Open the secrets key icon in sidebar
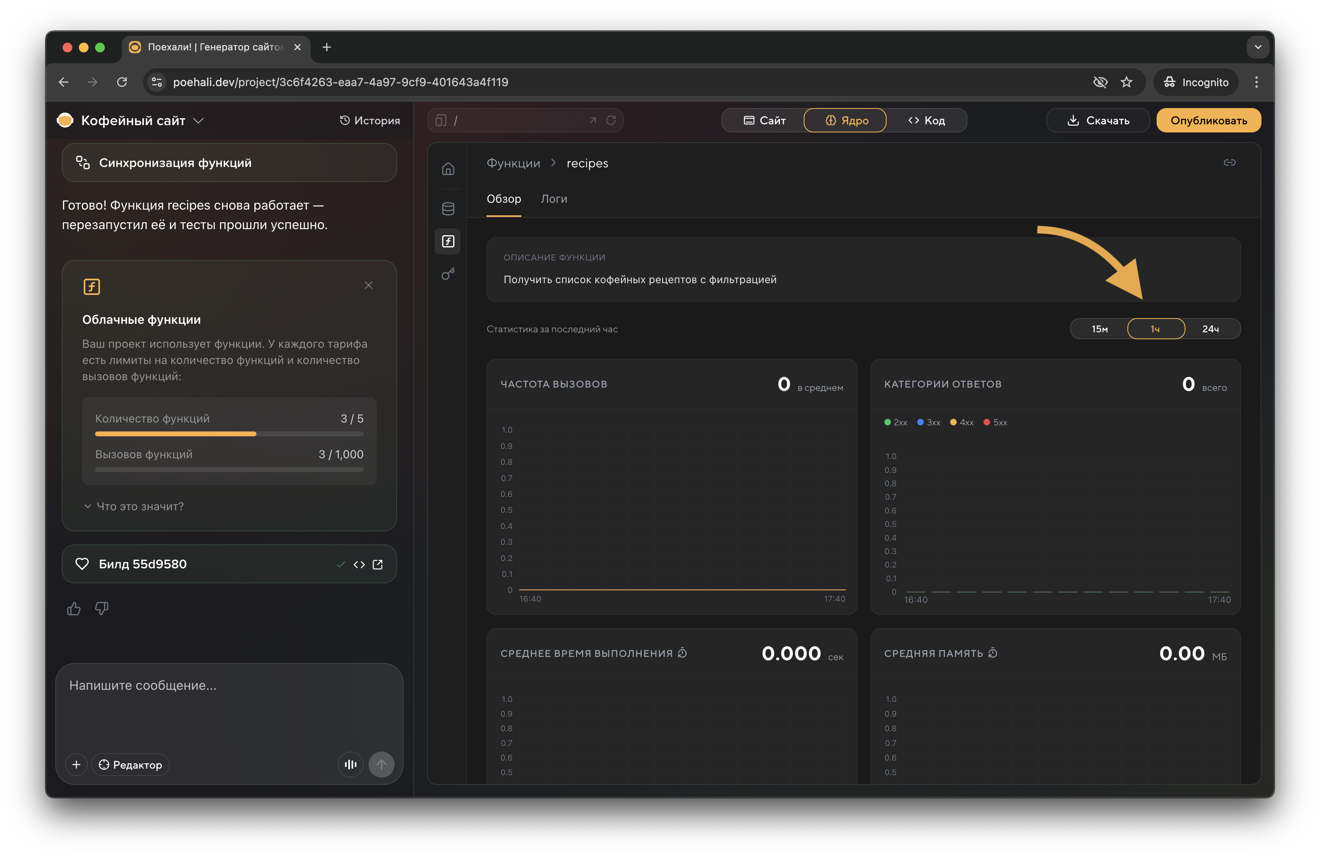The width and height of the screenshot is (1320, 858). [x=448, y=274]
